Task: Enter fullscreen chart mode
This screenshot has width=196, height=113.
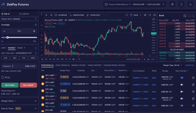Action: point(150,15)
